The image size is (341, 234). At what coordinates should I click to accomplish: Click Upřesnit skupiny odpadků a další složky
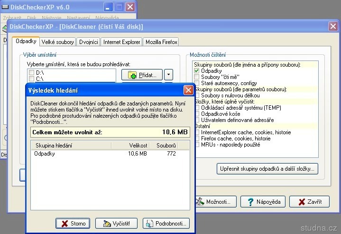pos(268,169)
